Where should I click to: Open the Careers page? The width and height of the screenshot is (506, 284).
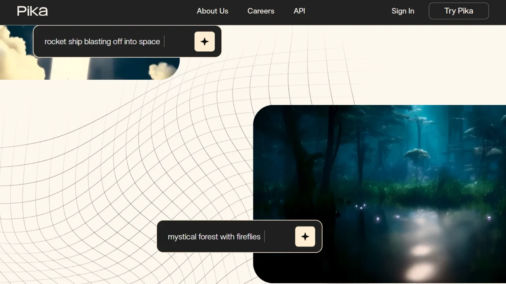[x=261, y=11]
